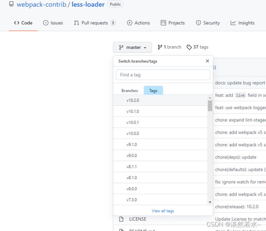This screenshot has height=231, width=266.
Task: Click the Security shield icon
Action: 198,23
